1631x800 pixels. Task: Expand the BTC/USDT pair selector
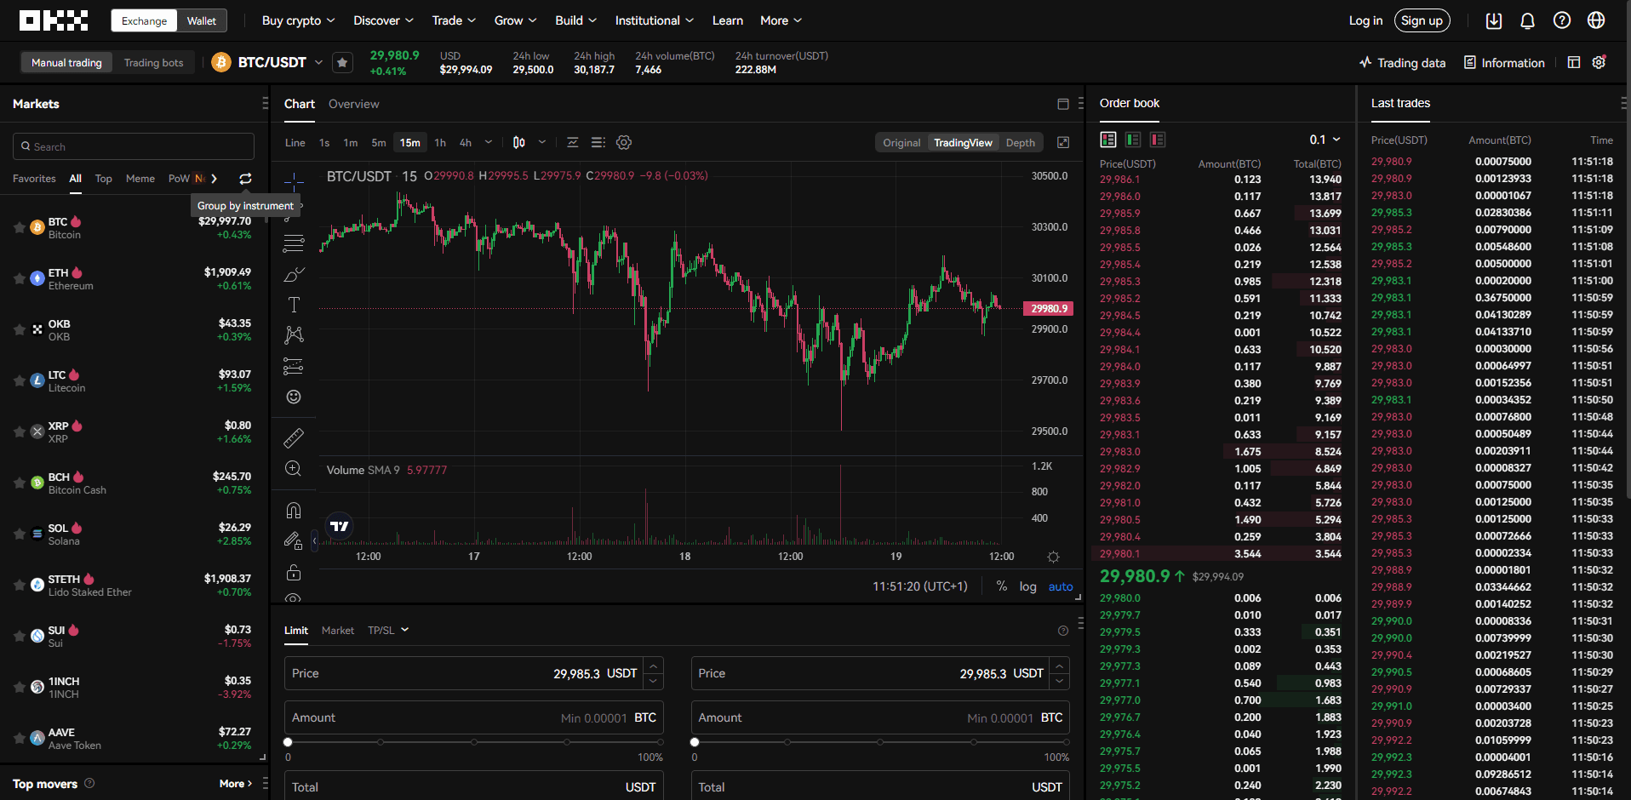pyautogui.click(x=318, y=62)
